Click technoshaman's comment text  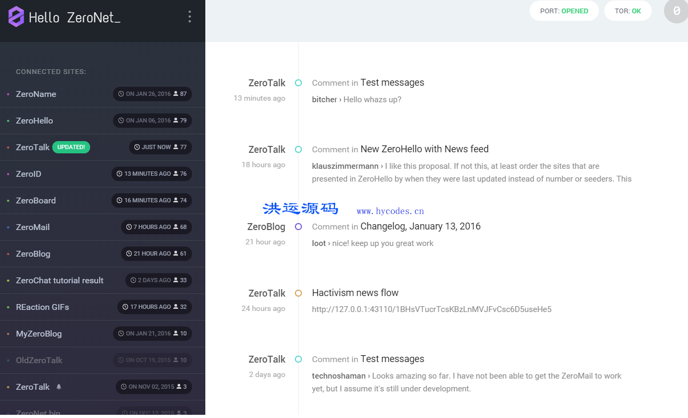(467, 382)
